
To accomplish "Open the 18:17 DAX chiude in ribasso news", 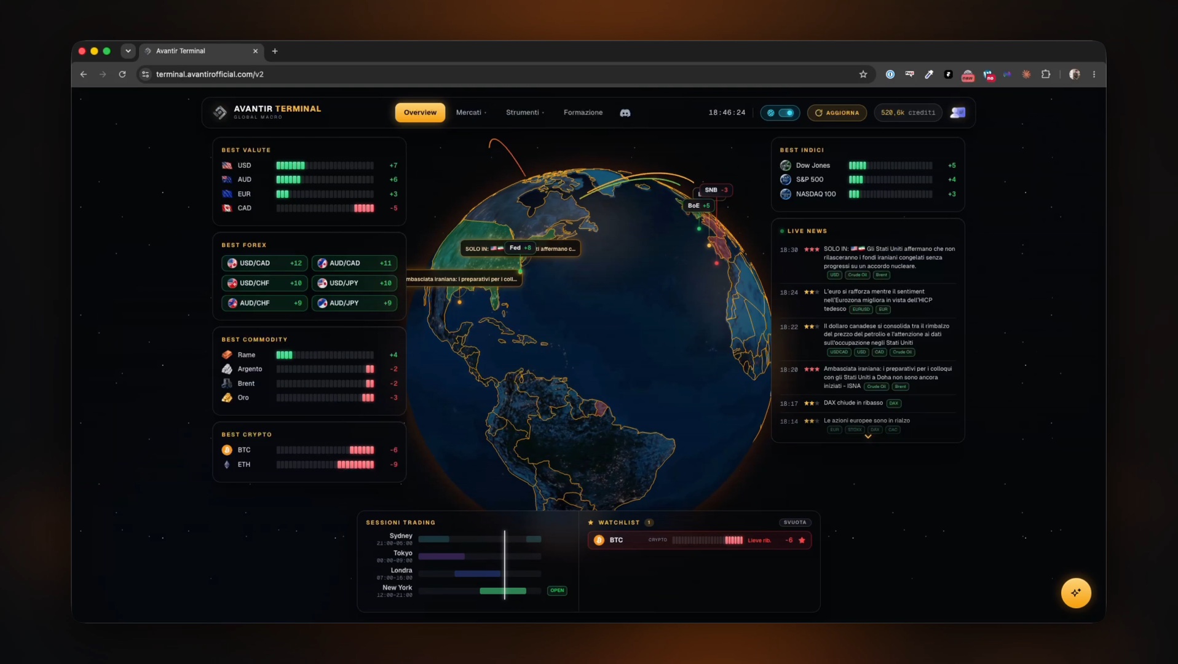I will (x=853, y=403).
